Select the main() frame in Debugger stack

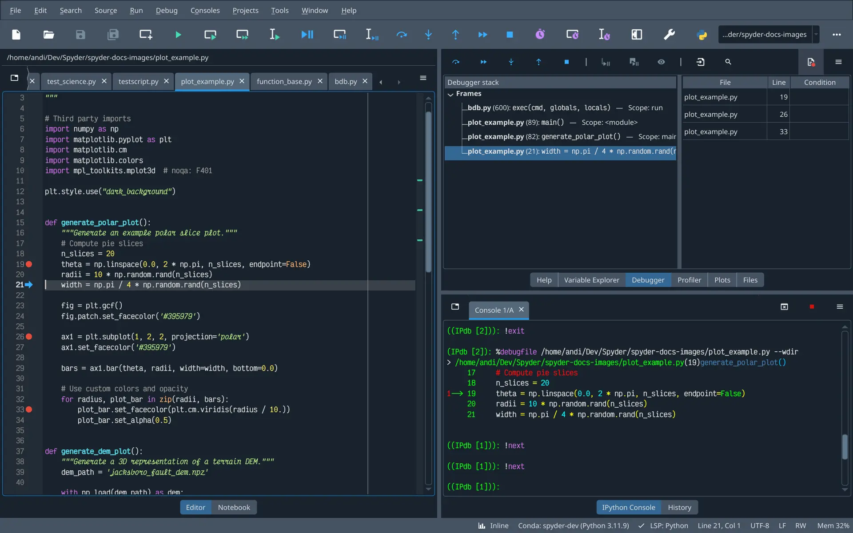point(546,122)
